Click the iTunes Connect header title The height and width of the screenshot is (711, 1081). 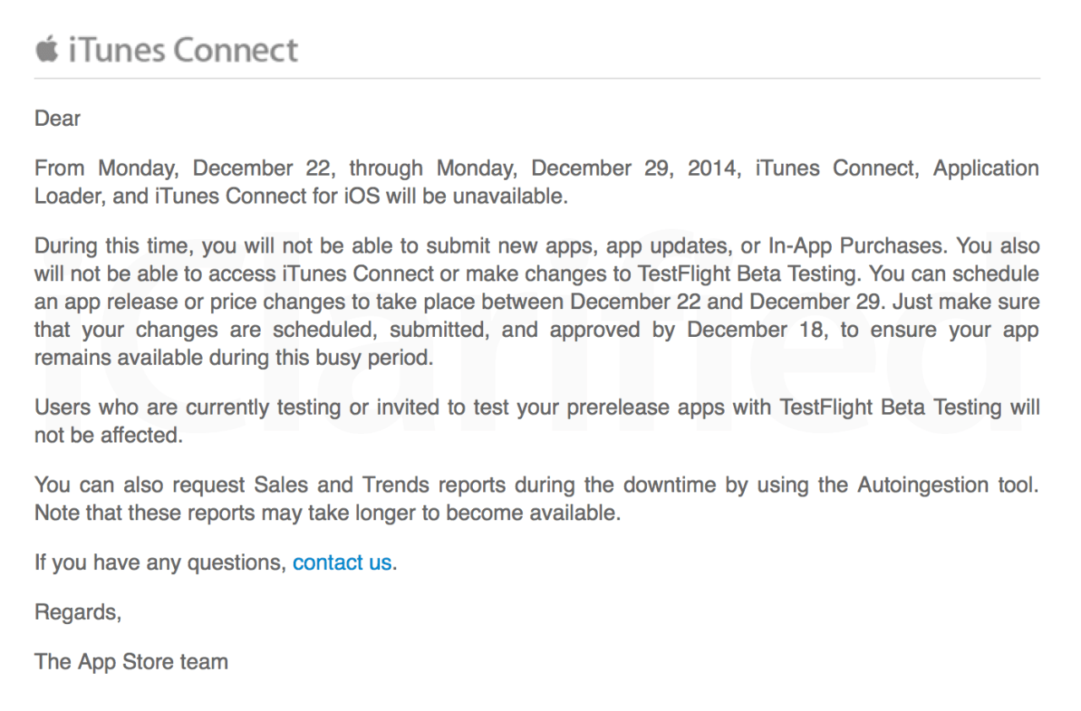pyautogui.click(x=182, y=51)
